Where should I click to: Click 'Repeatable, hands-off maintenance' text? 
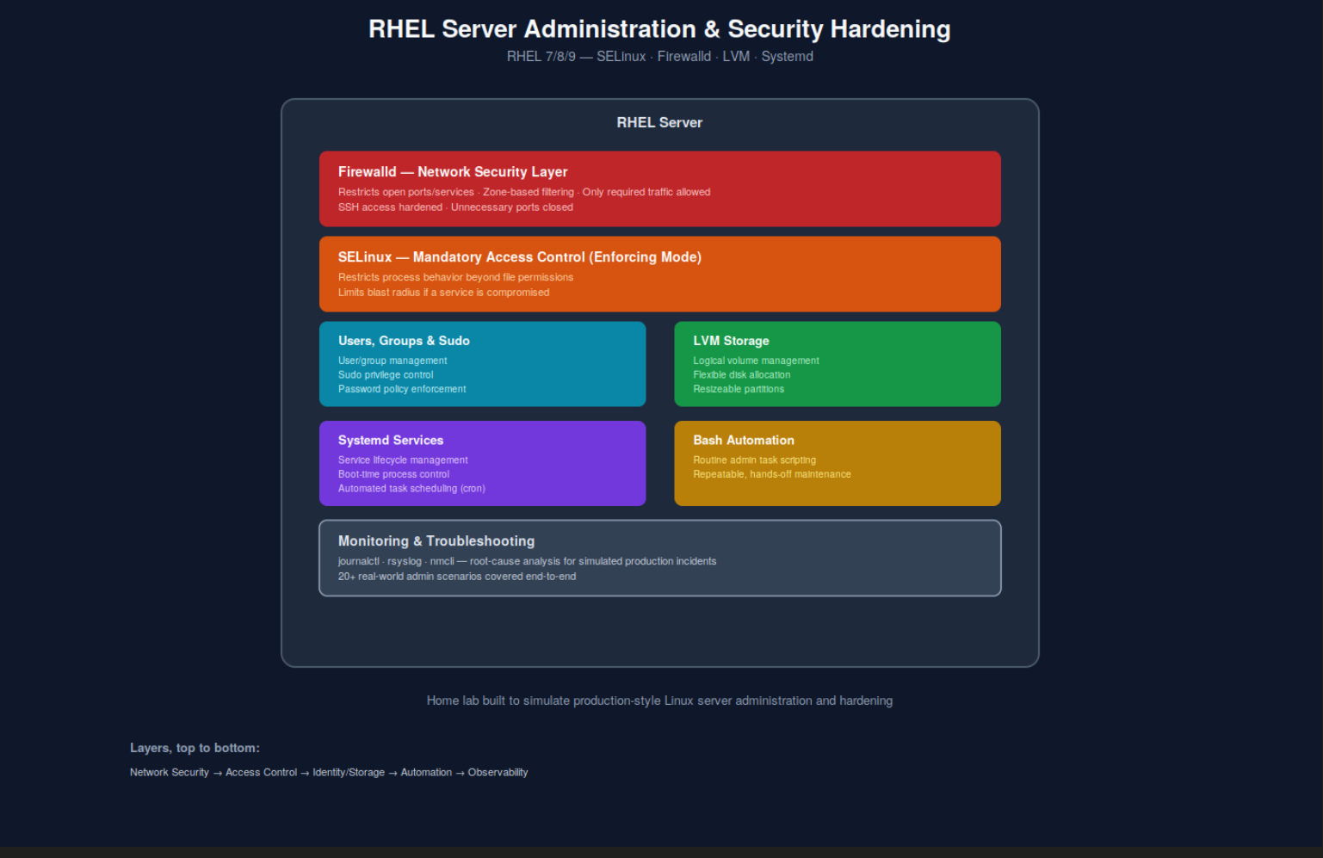[772, 474]
